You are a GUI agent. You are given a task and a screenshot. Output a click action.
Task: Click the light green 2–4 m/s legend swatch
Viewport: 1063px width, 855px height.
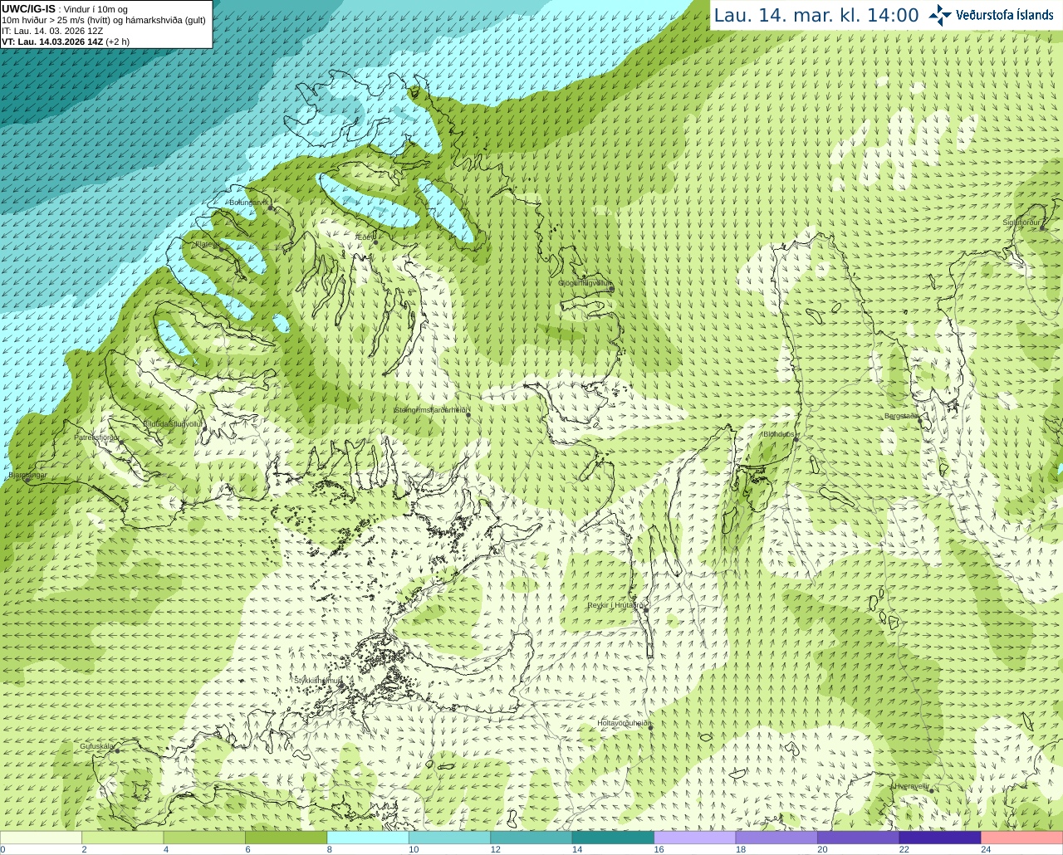click(122, 838)
